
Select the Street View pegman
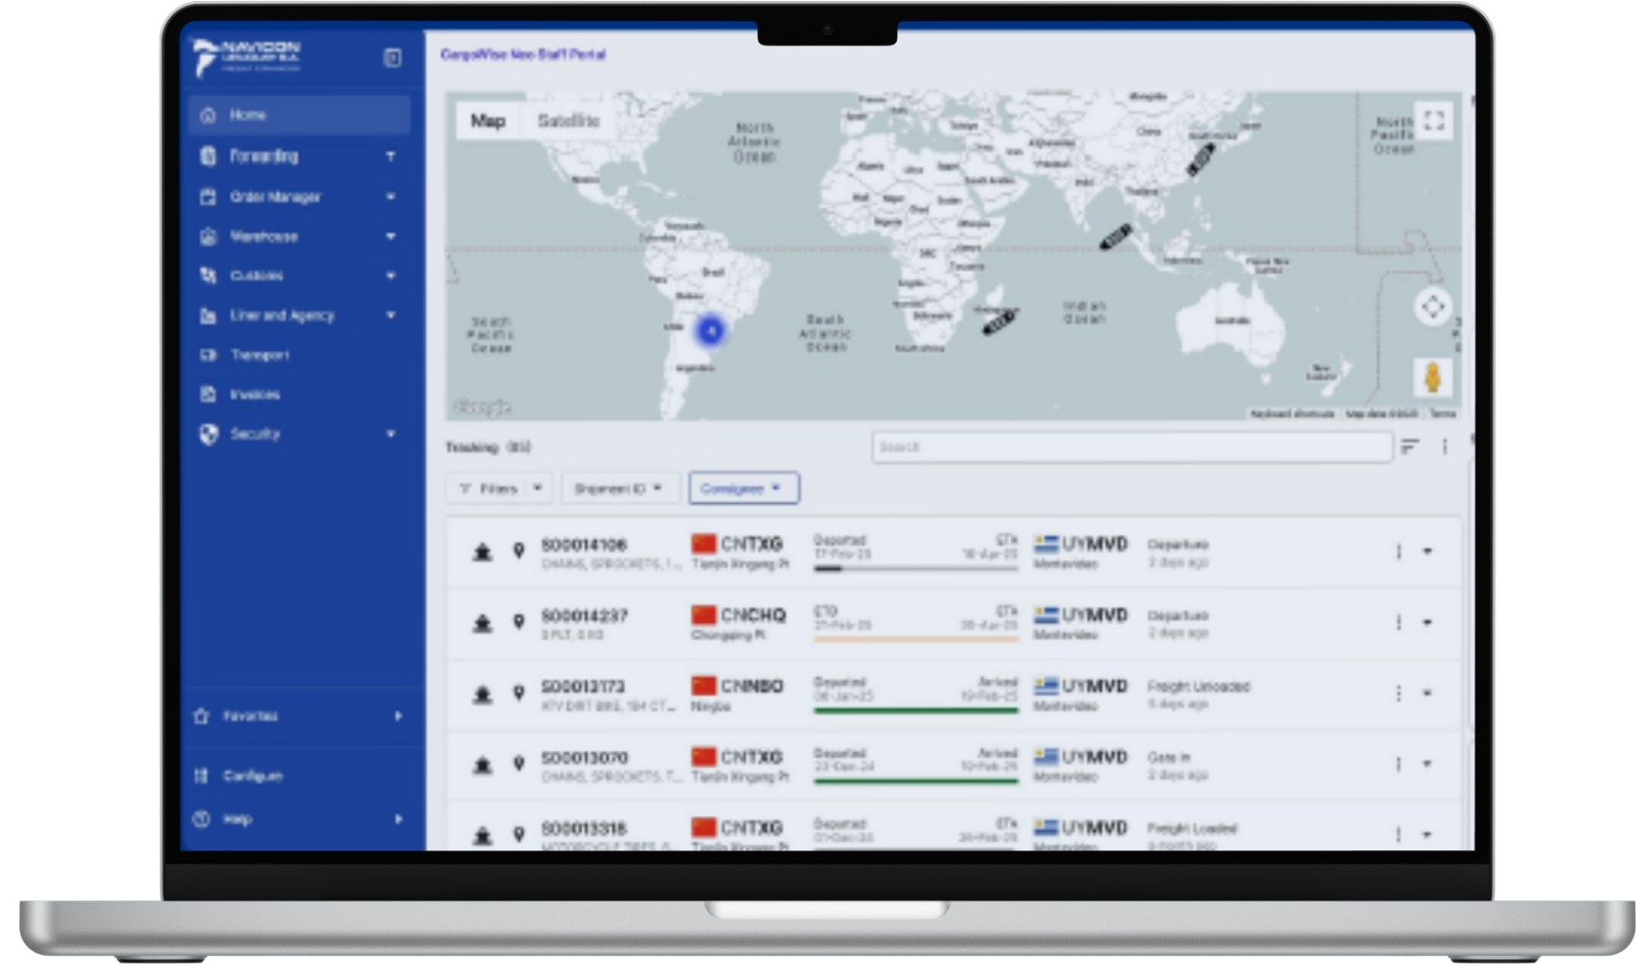click(x=1432, y=377)
